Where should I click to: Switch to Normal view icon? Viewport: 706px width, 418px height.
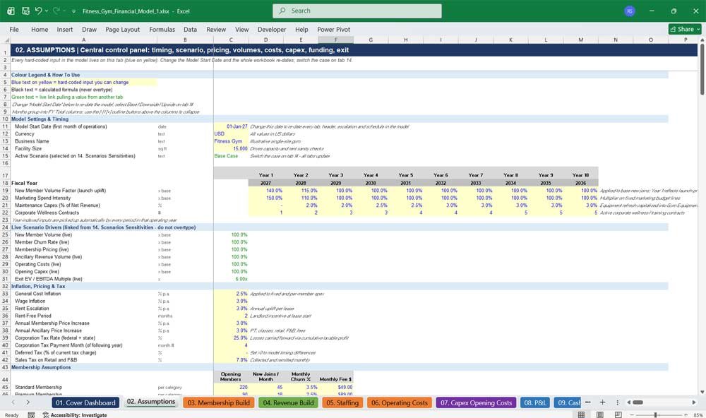click(581, 414)
